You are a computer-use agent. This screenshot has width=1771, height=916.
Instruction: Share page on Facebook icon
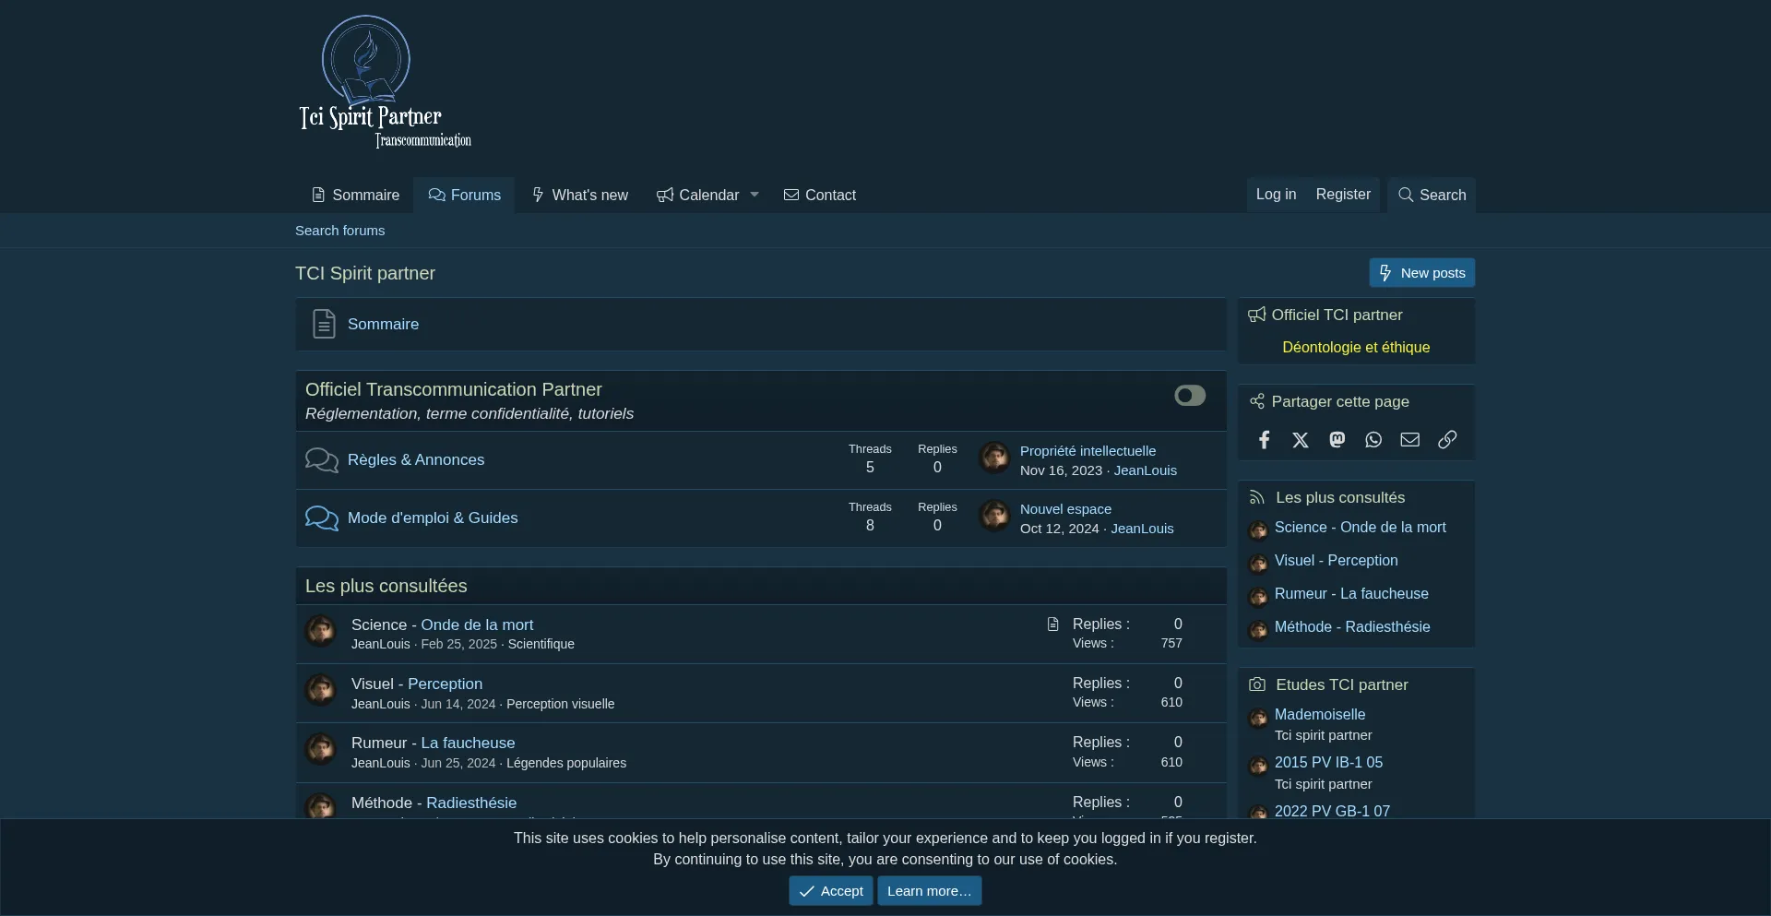[1264, 440]
